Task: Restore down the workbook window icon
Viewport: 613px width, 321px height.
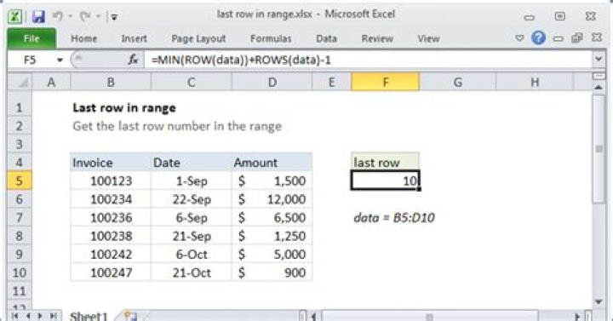Action: pos(577,38)
